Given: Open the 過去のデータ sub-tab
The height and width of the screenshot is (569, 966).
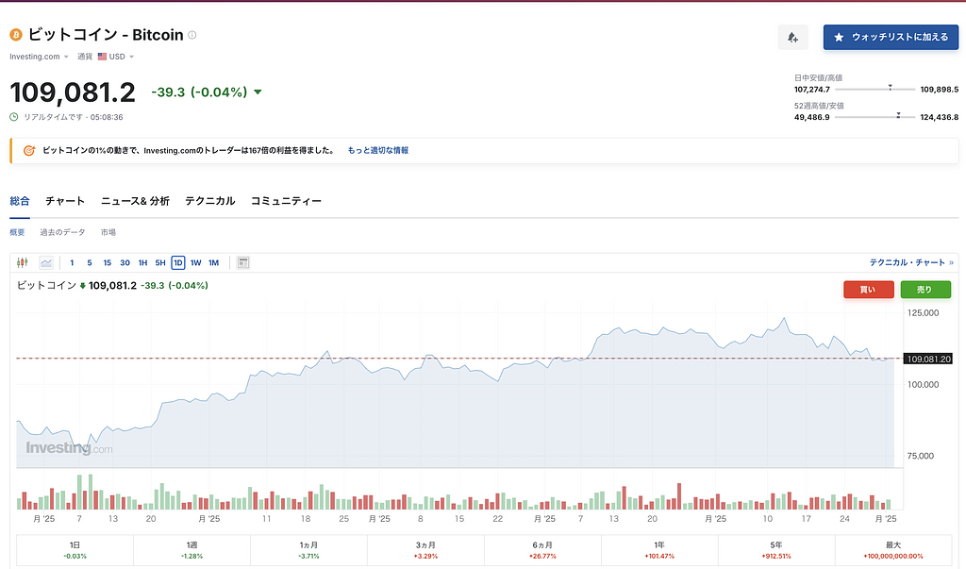Looking at the screenshot, I should coord(62,232).
